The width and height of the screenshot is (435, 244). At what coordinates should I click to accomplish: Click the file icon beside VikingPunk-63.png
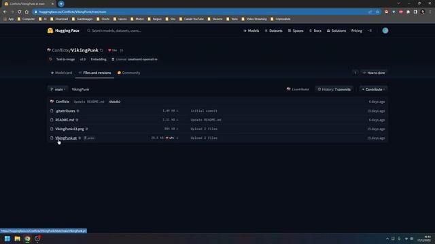coord(52,129)
